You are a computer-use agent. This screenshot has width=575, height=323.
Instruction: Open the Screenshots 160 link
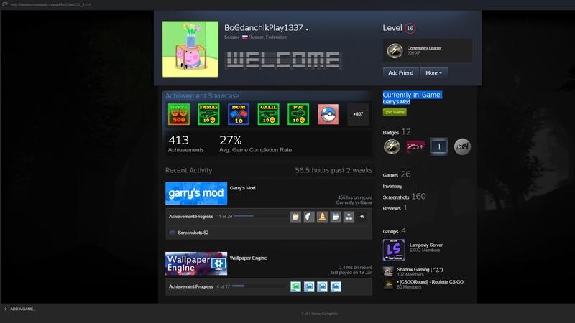tap(404, 197)
